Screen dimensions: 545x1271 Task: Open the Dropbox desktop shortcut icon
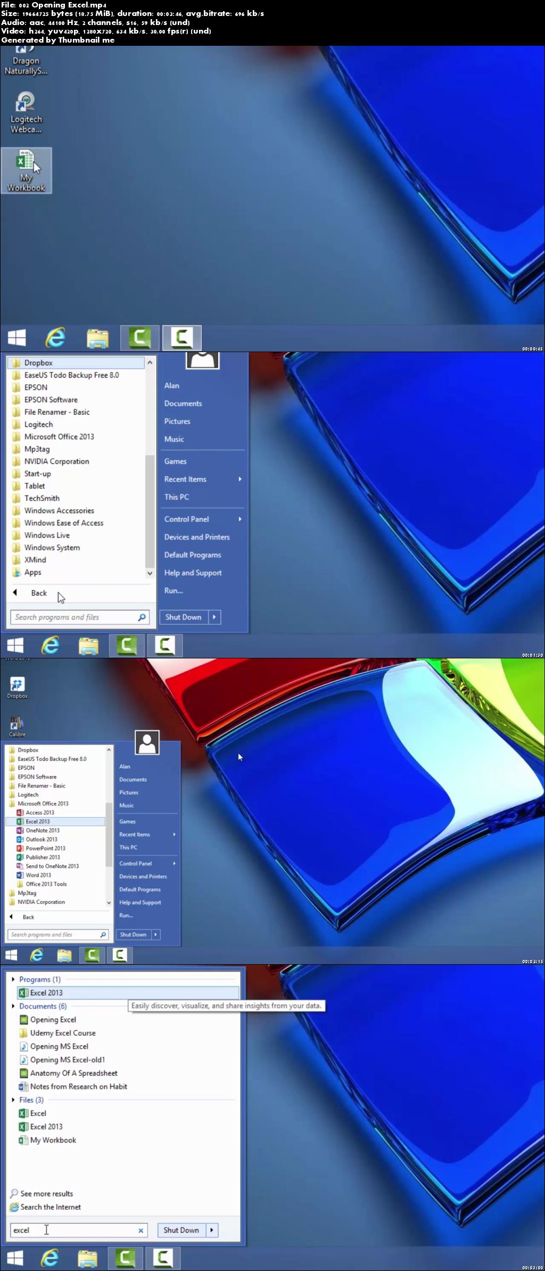(17, 687)
